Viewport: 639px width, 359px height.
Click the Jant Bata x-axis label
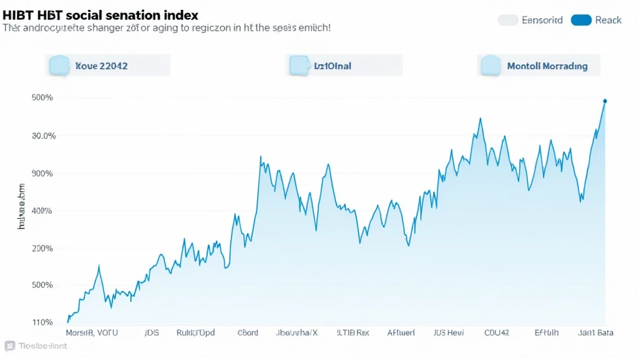597,333
